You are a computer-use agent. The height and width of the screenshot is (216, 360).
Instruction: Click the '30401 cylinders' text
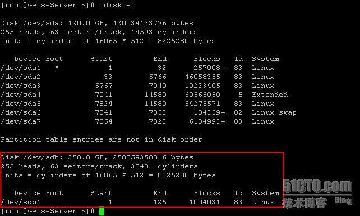[x=164, y=166]
